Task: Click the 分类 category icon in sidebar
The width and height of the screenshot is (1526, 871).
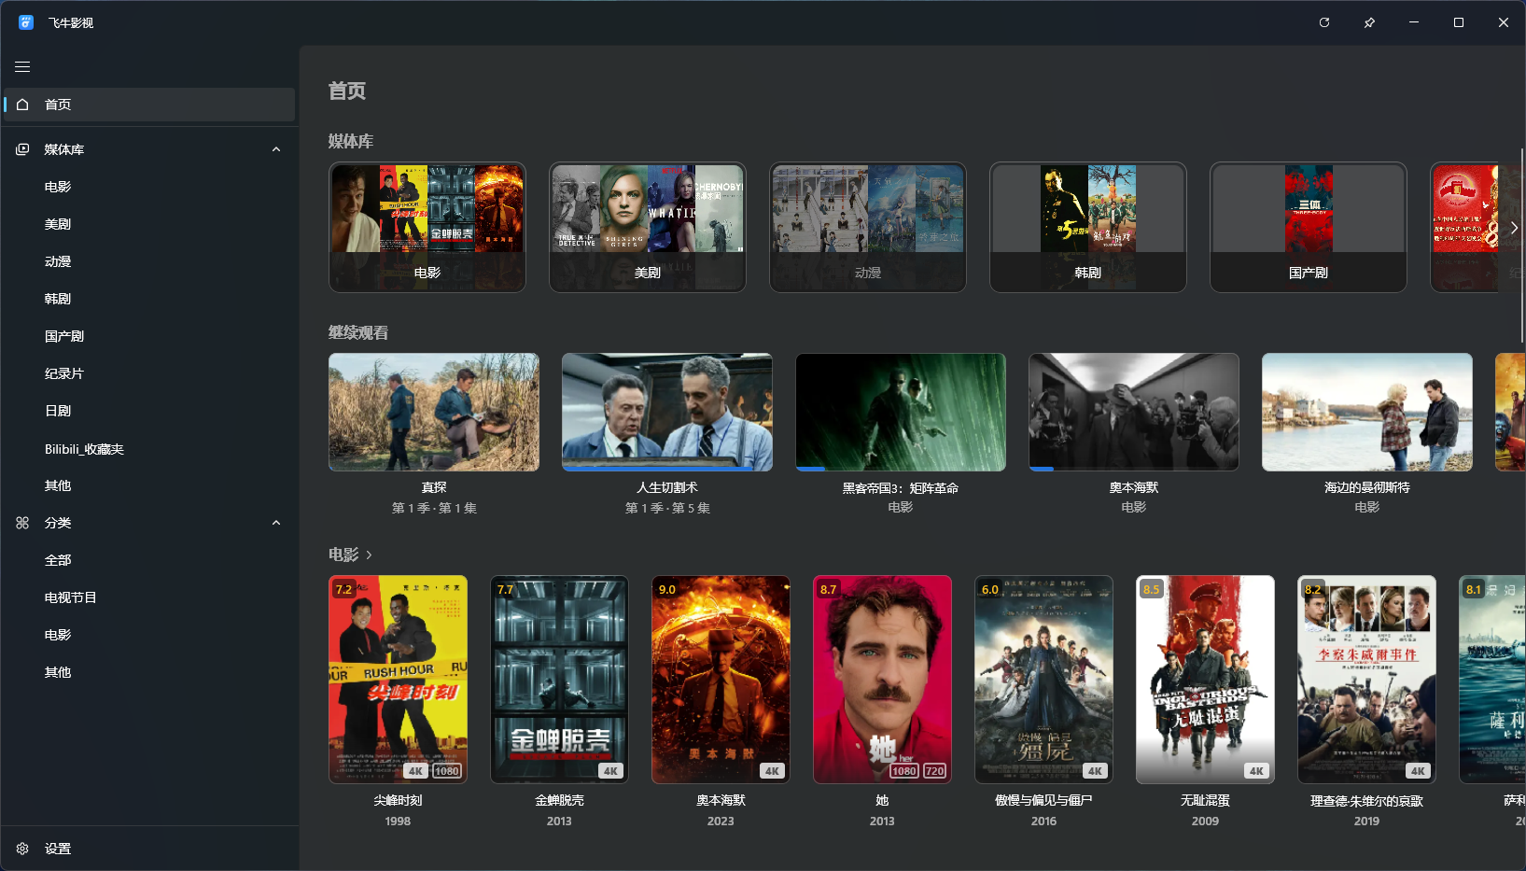Action: tap(22, 523)
